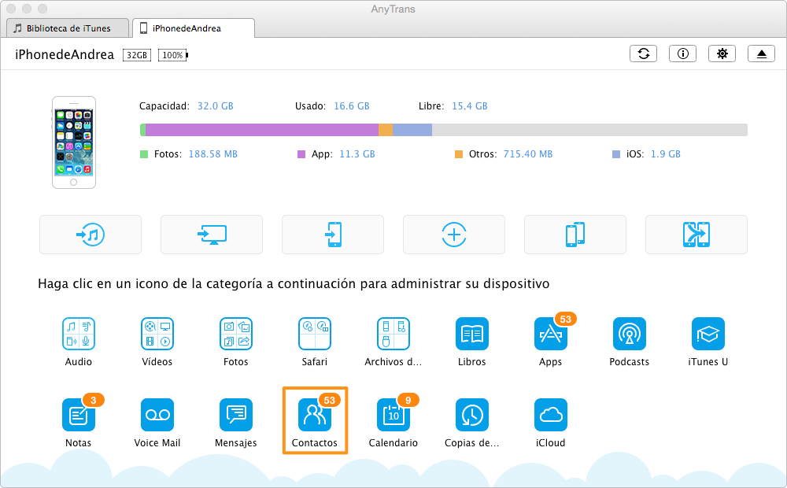Open the Safari category
The width and height of the screenshot is (787, 488).
[315, 334]
